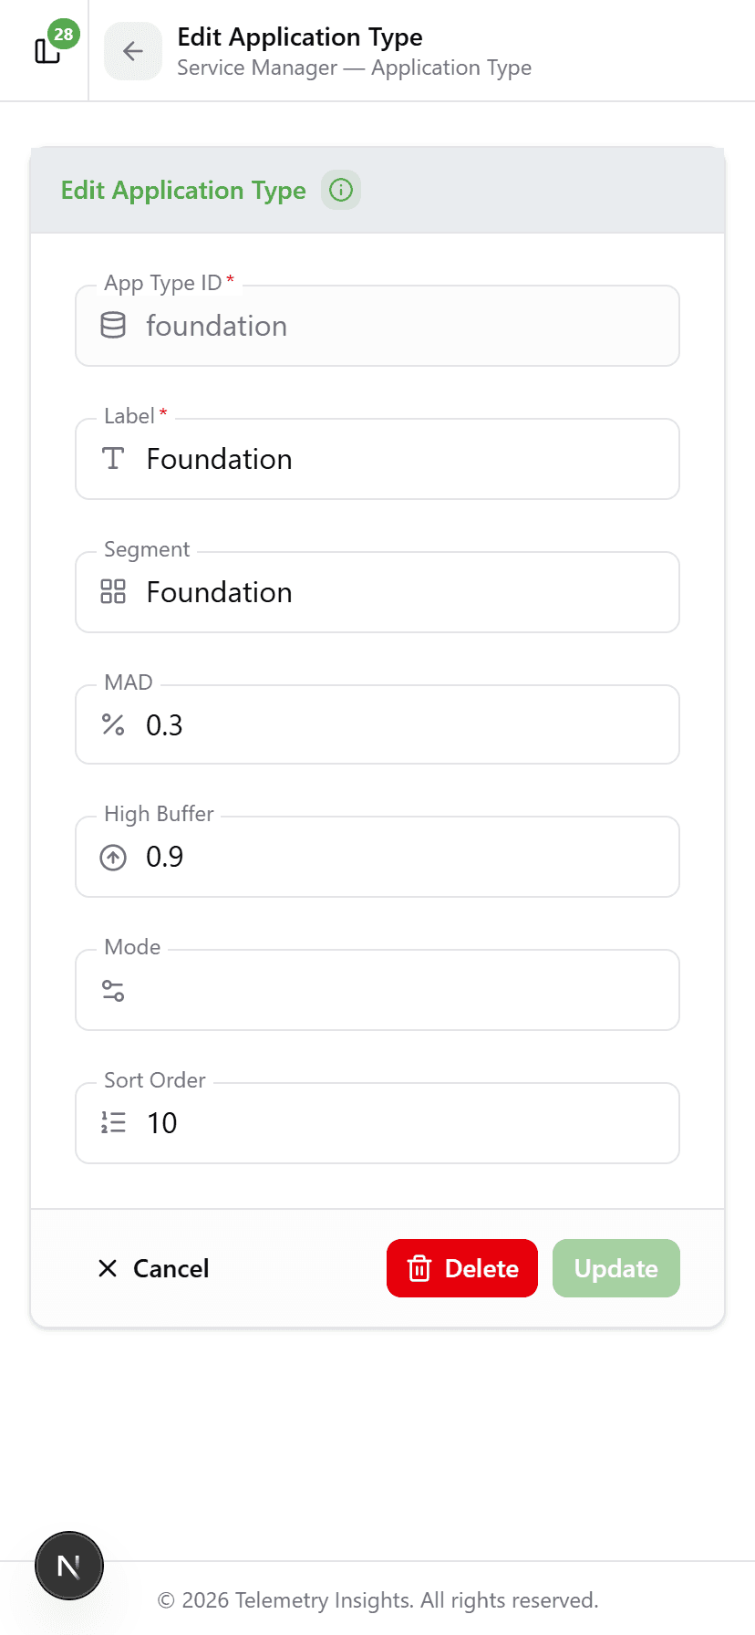Click the trash icon inside the Delete button
The height and width of the screenshot is (1635, 755).
click(x=419, y=1268)
